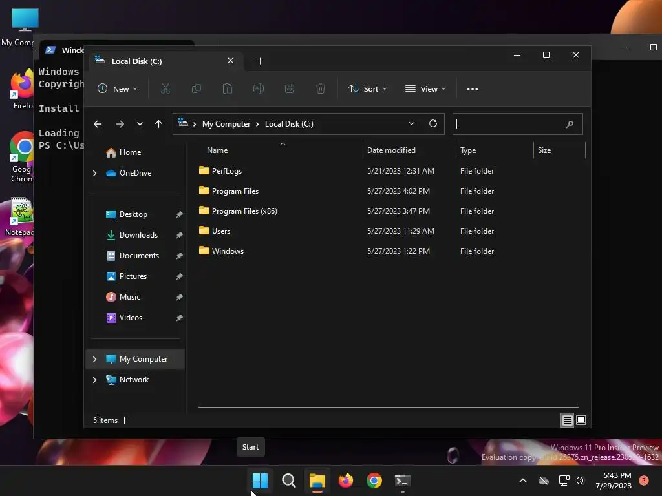Pin toggle next to Desktop

pyautogui.click(x=179, y=214)
